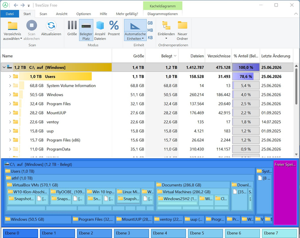Open the quick access toolbar dropdown
The width and height of the screenshot is (300, 238).
[x=29, y=6]
